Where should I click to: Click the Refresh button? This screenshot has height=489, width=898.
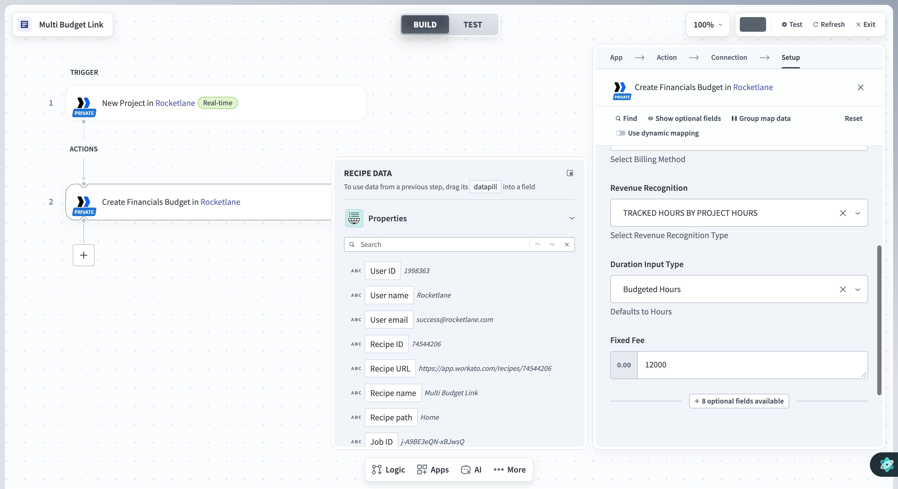[829, 24]
